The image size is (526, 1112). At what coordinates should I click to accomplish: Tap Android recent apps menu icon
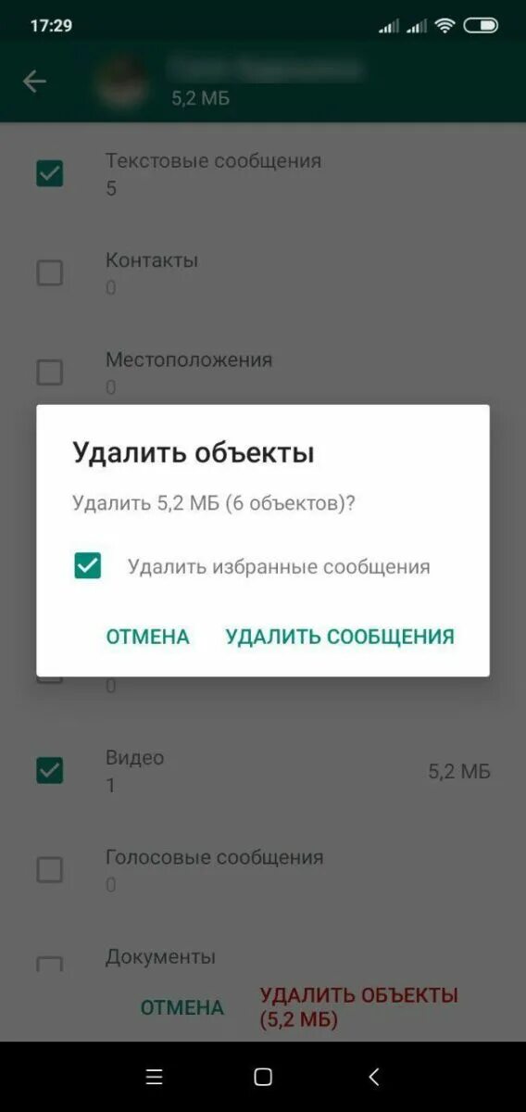click(x=155, y=1077)
